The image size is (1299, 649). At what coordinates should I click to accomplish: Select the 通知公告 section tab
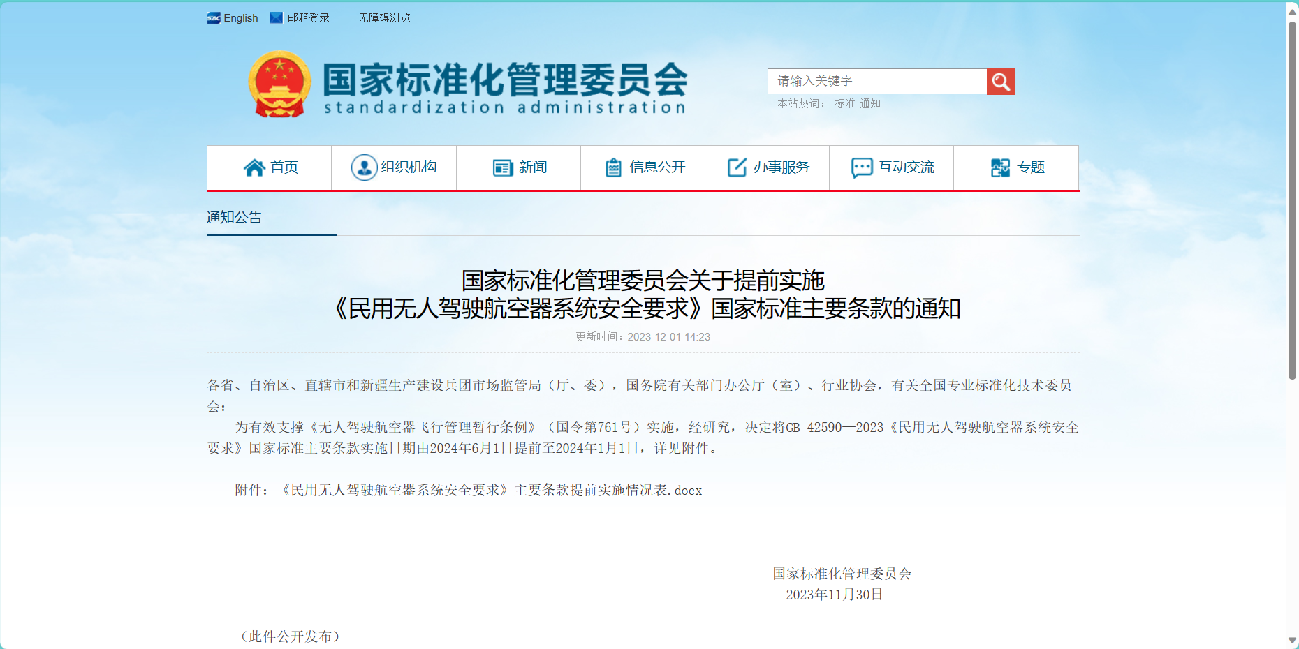pos(235,218)
